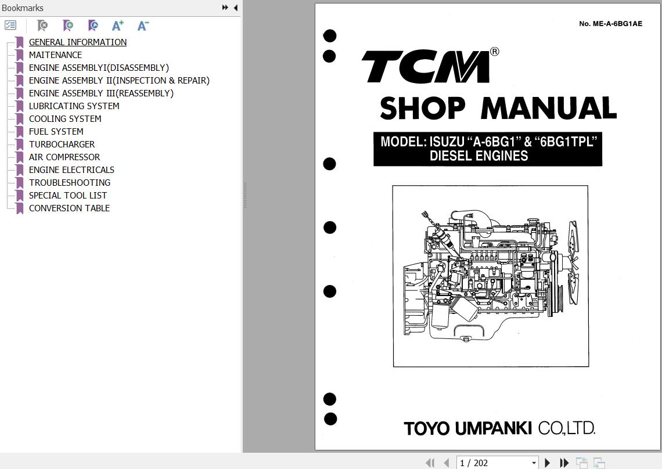Click the next view icon

[x=599, y=463]
